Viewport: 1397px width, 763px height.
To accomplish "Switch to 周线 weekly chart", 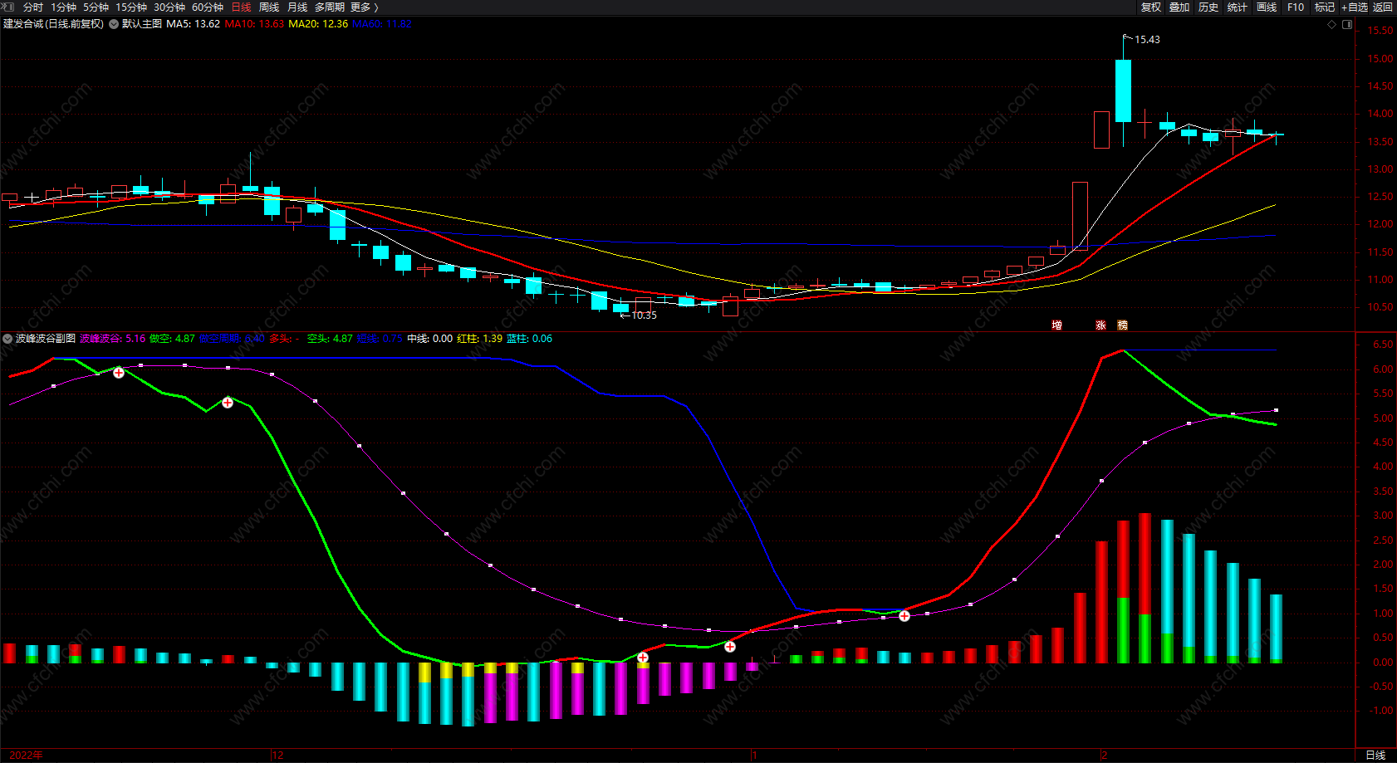I will pos(269,7).
